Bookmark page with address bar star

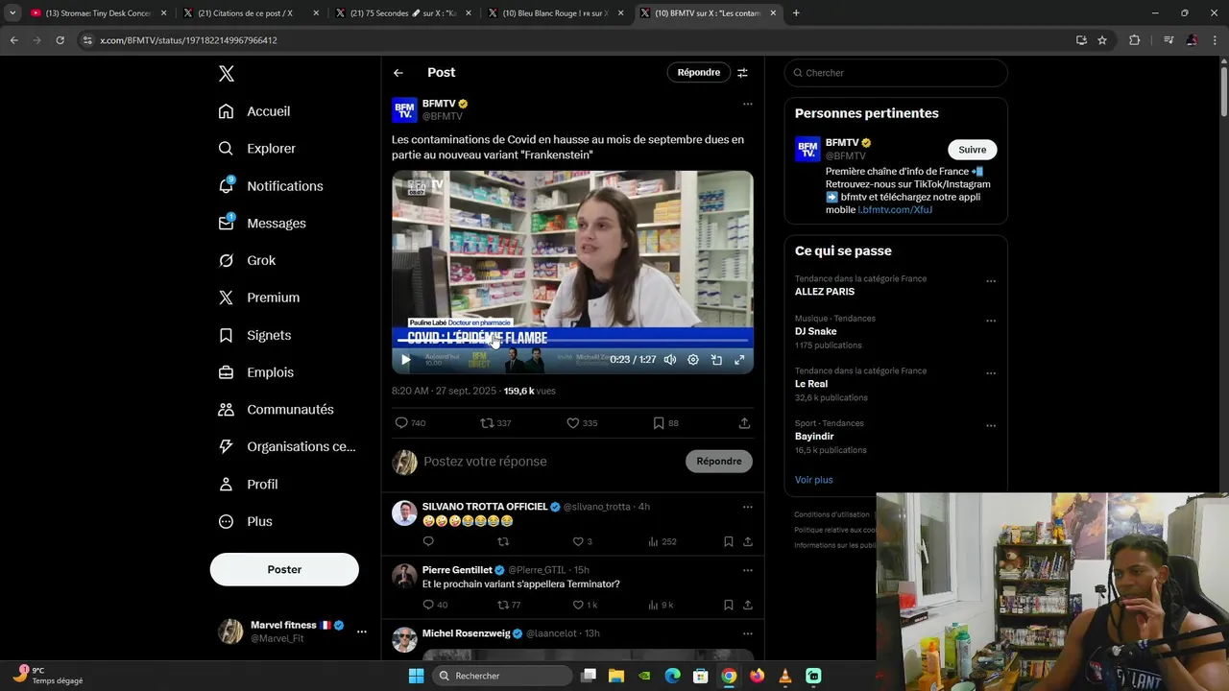[x=1102, y=40]
